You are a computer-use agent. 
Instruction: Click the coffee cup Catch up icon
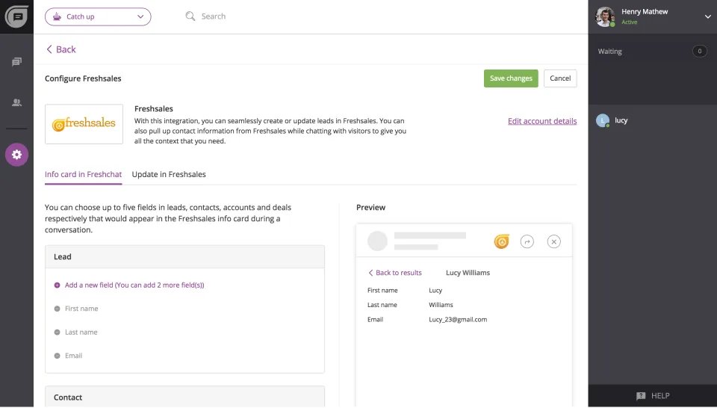[x=57, y=16]
